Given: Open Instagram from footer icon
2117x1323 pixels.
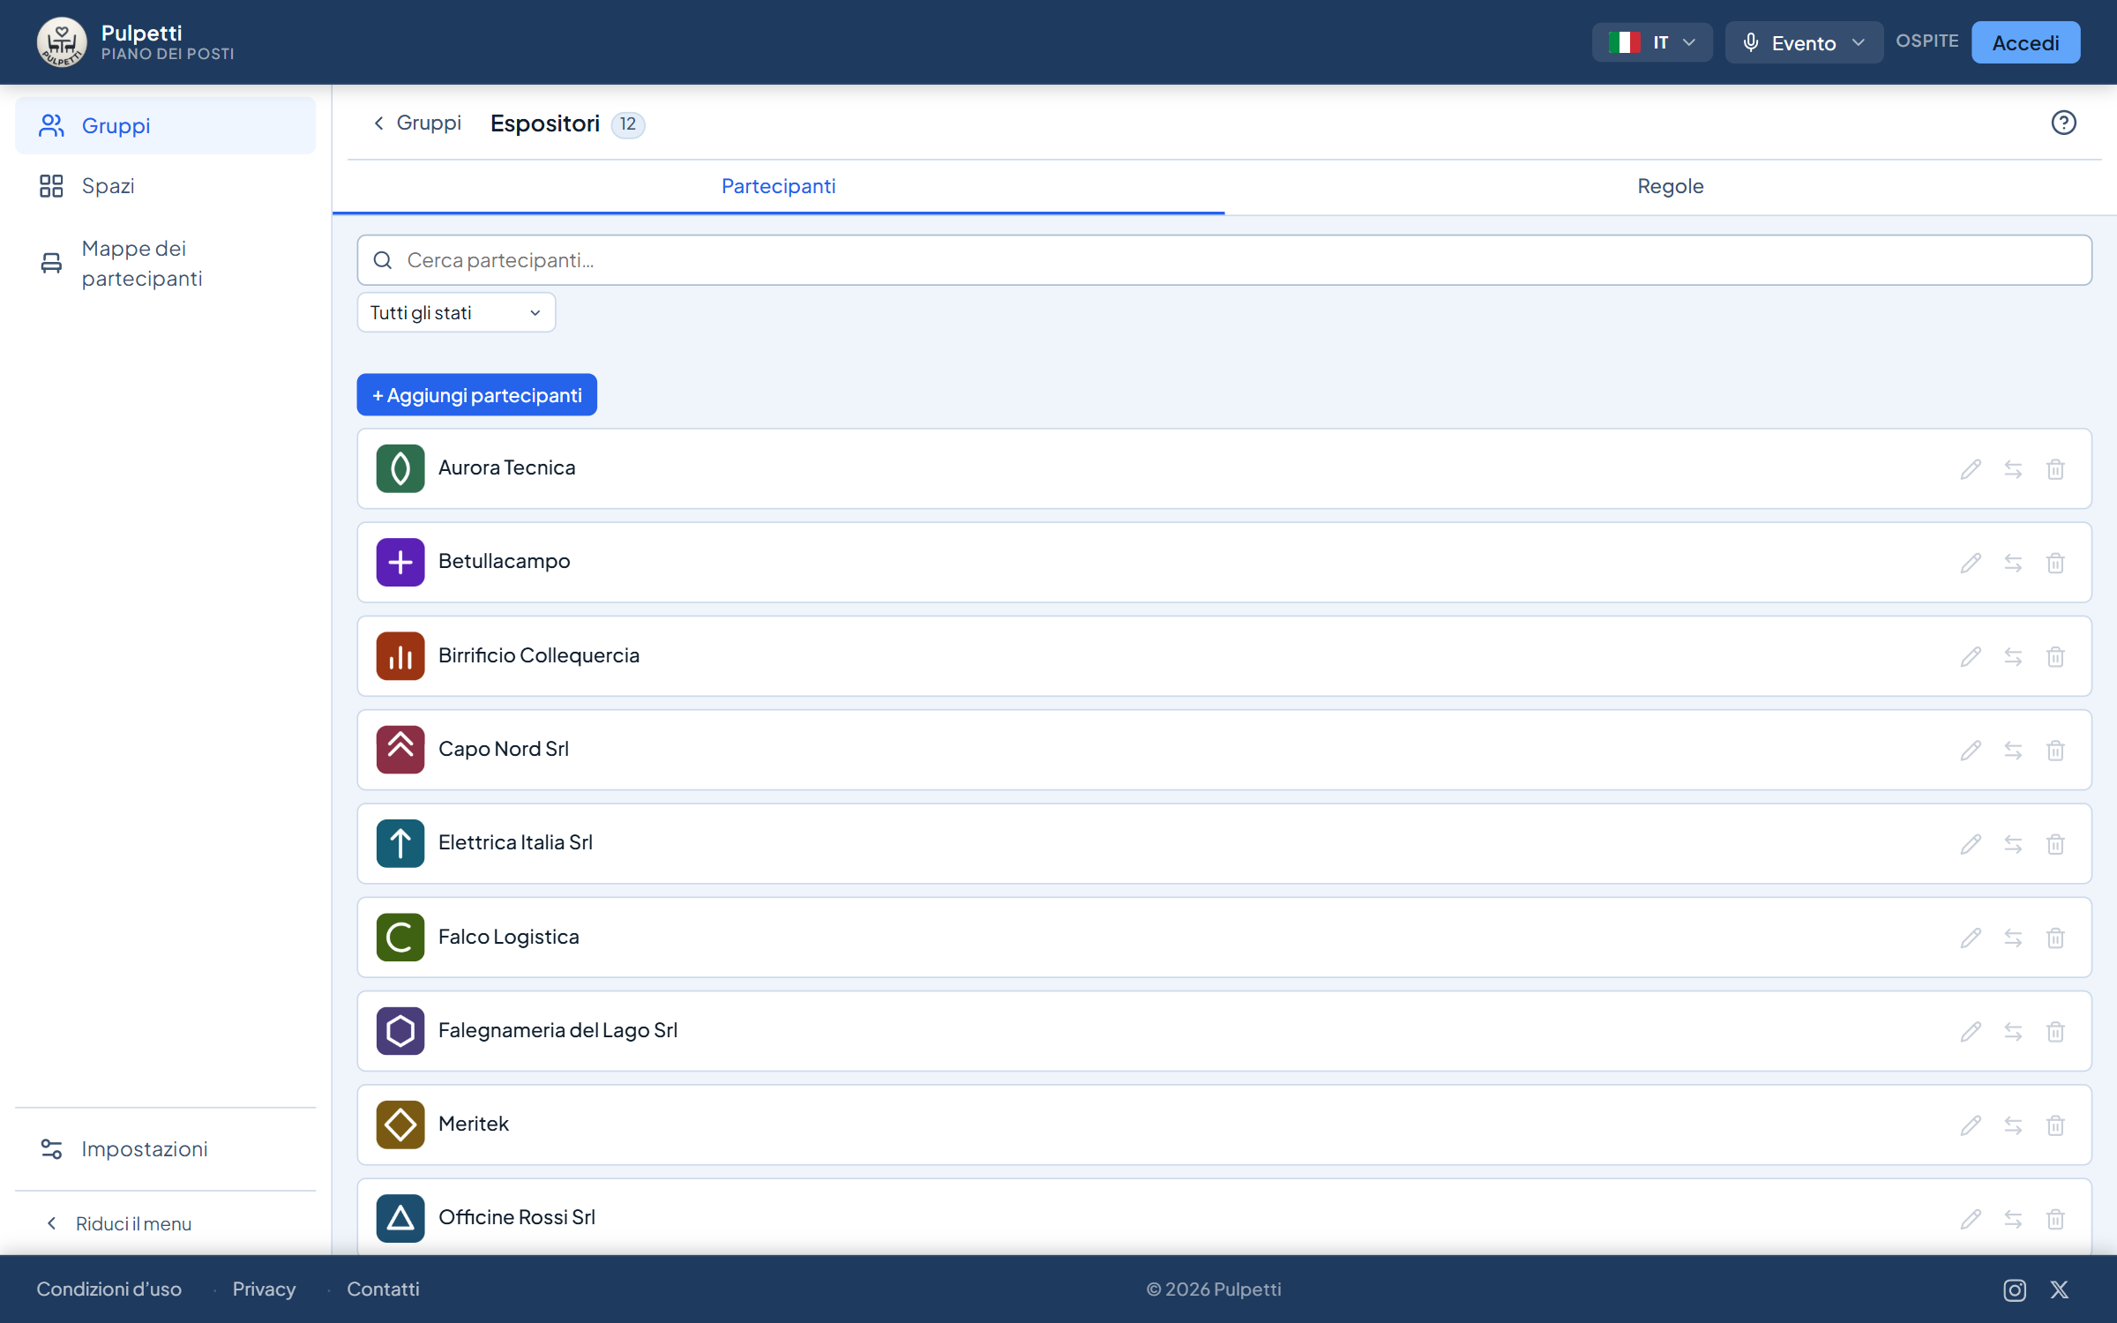Looking at the screenshot, I should click(x=2015, y=1289).
